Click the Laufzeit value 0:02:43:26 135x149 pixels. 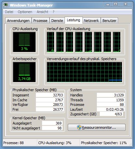pos(111,109)
